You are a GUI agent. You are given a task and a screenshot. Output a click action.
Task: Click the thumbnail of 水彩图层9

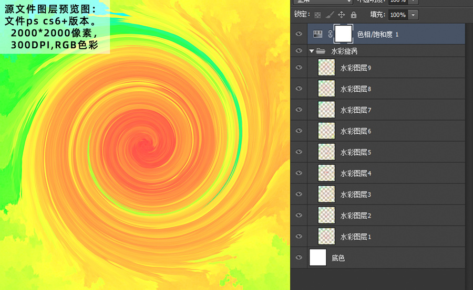[326, 68]
